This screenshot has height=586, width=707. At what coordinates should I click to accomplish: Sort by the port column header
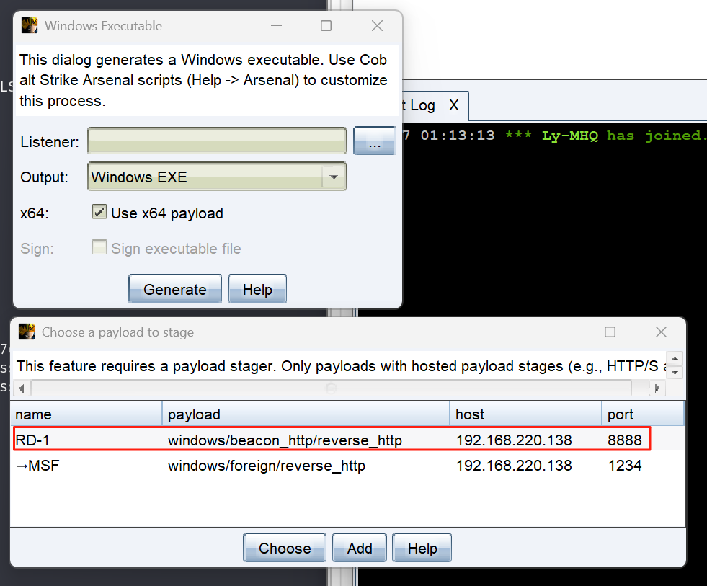coord(643,414)
